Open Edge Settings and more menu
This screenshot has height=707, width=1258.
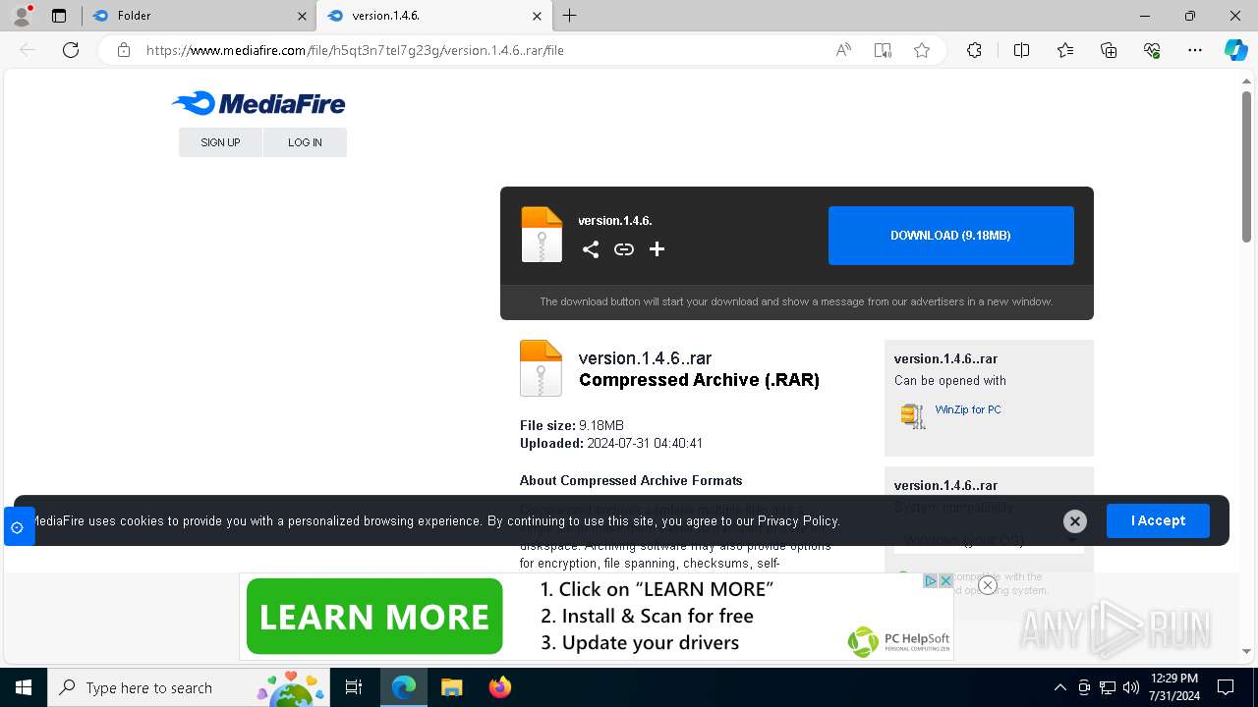click(1195, 50)
